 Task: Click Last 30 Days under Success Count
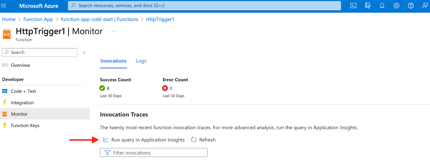(111, 96)
